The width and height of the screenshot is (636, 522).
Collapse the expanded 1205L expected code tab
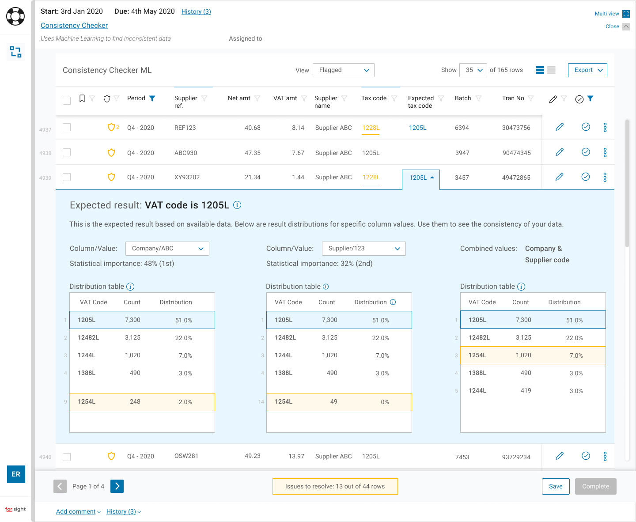(x=421, y=178)
